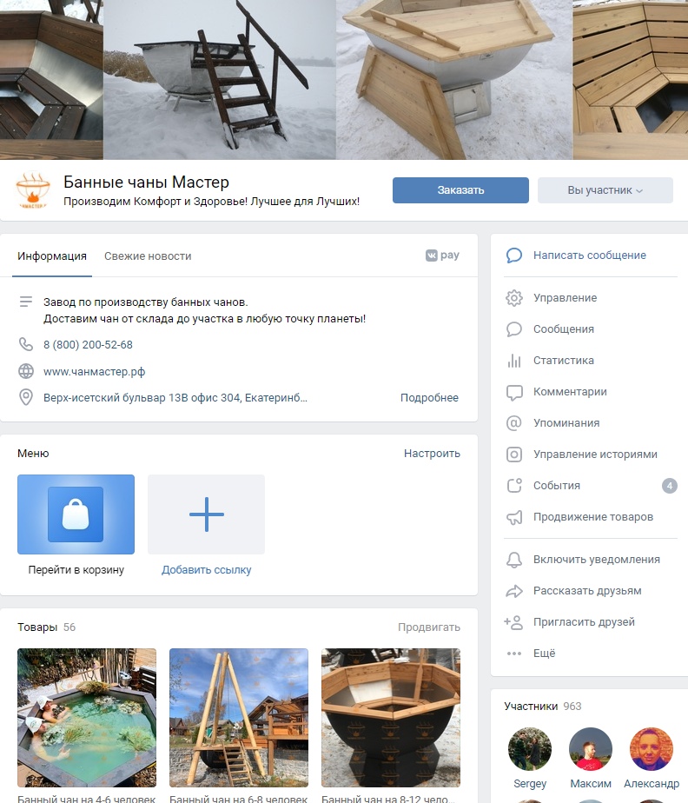Viewport: 688px width, 803px height.
Task: Click the Банные чаны Мастер group logo
Action: coord(33,190)
